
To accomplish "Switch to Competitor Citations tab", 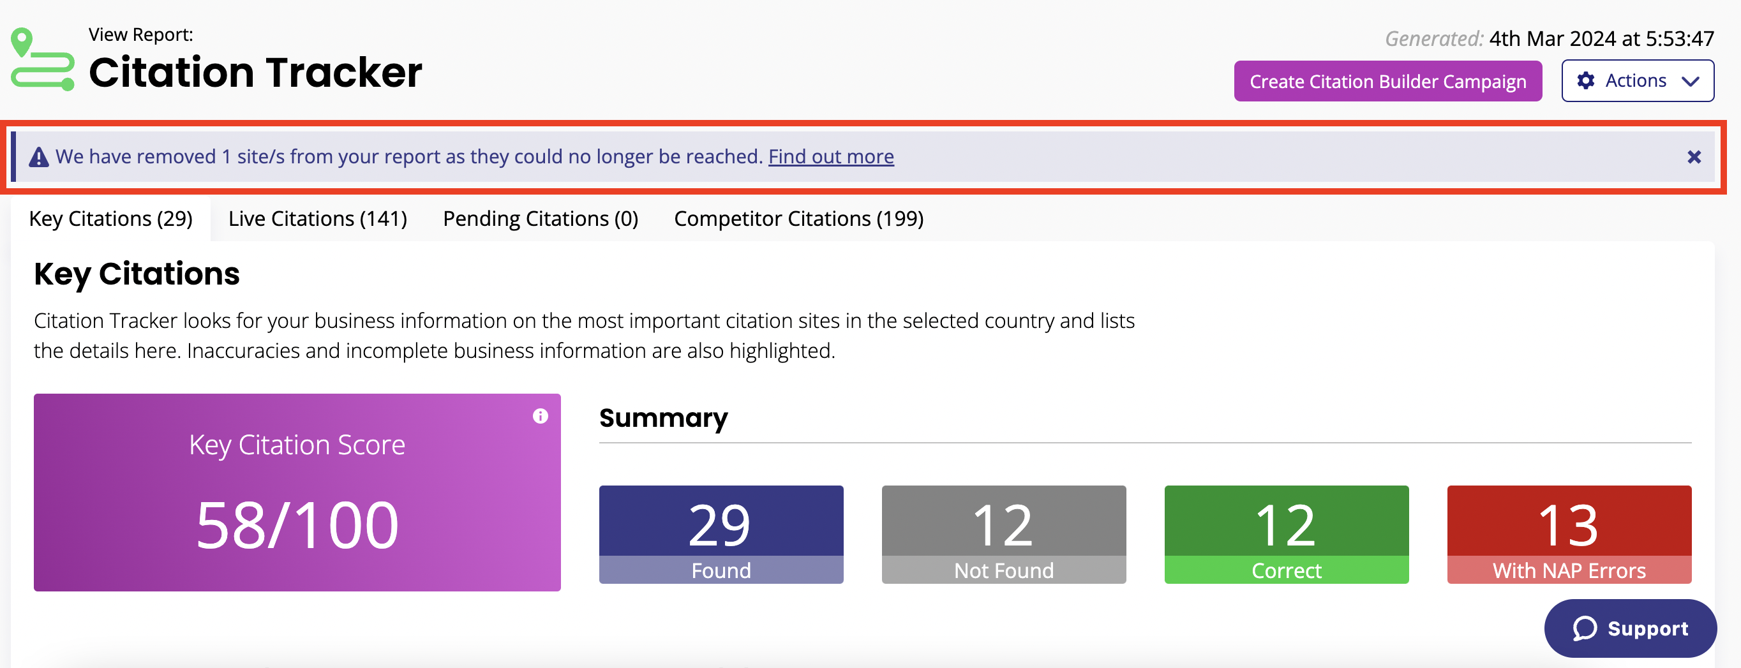I will coord(798,219).
